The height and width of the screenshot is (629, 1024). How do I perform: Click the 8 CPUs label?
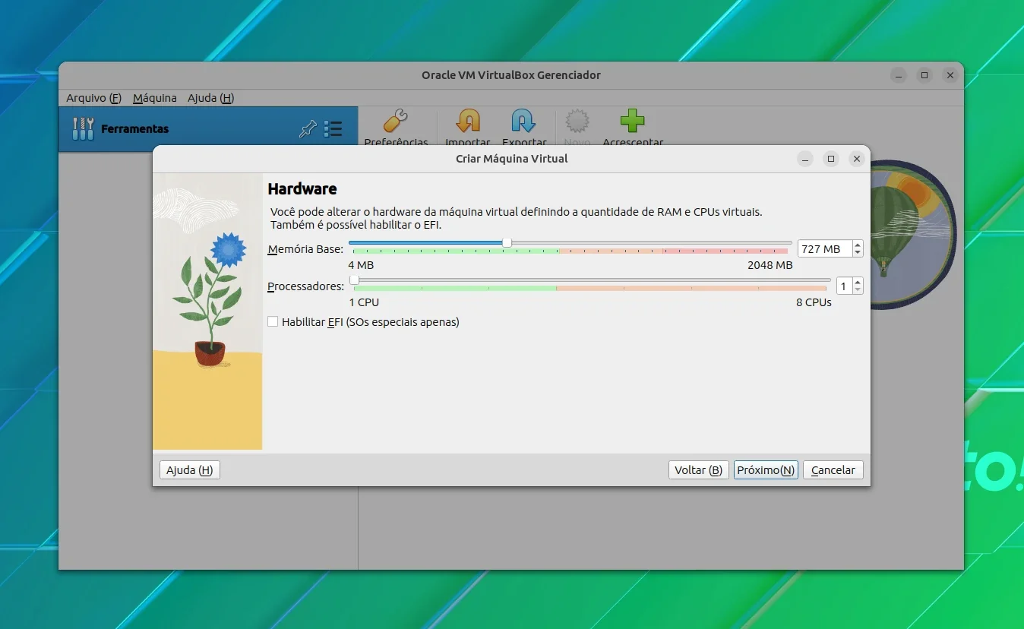click(x=814, y=302)
